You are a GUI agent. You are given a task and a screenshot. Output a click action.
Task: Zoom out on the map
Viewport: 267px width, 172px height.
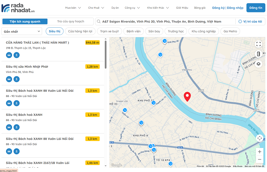[x=260, y=159]
